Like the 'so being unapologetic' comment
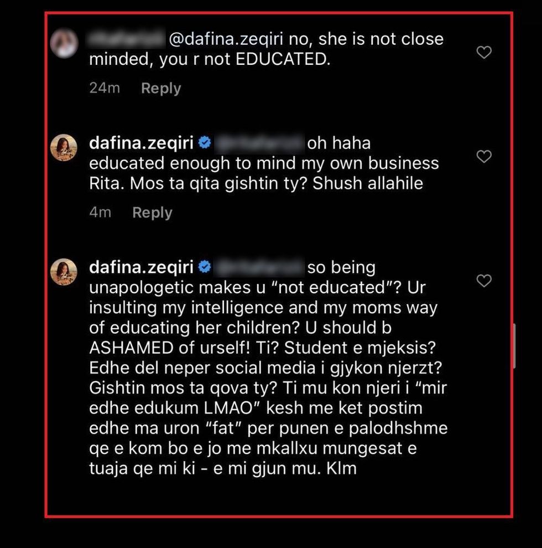This screenshot has height=548, width=542. pyautogui.click(x=484, y=281)
